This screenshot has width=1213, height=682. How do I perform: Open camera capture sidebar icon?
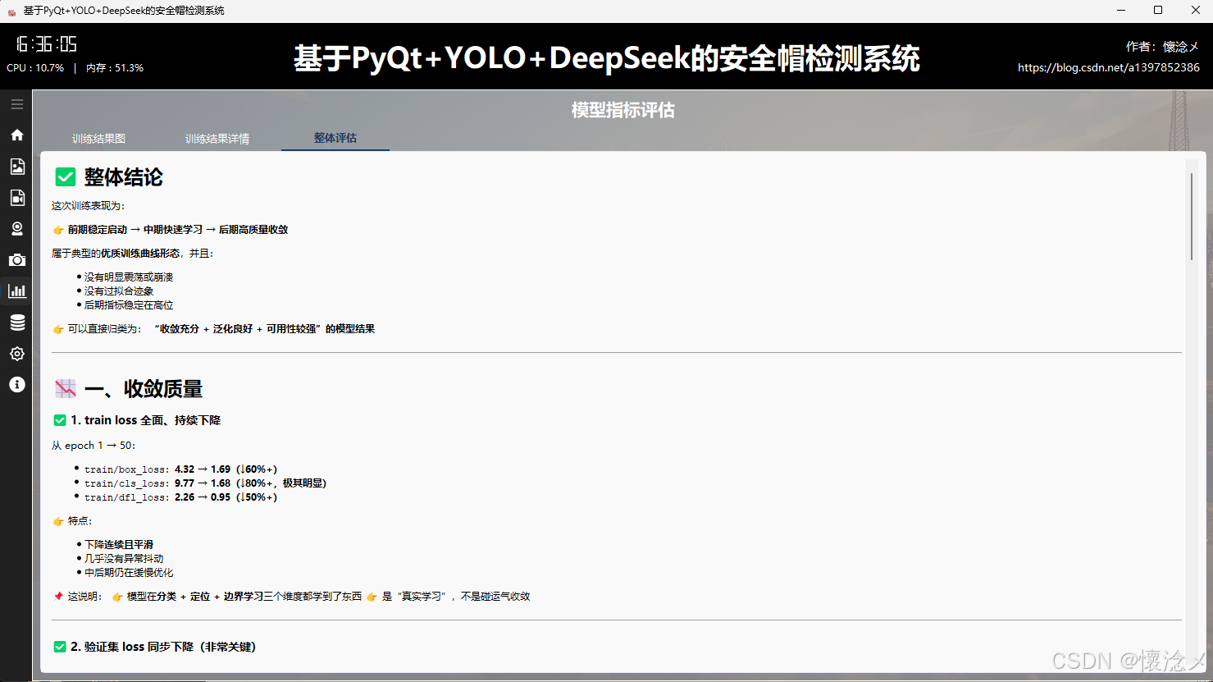16,259
